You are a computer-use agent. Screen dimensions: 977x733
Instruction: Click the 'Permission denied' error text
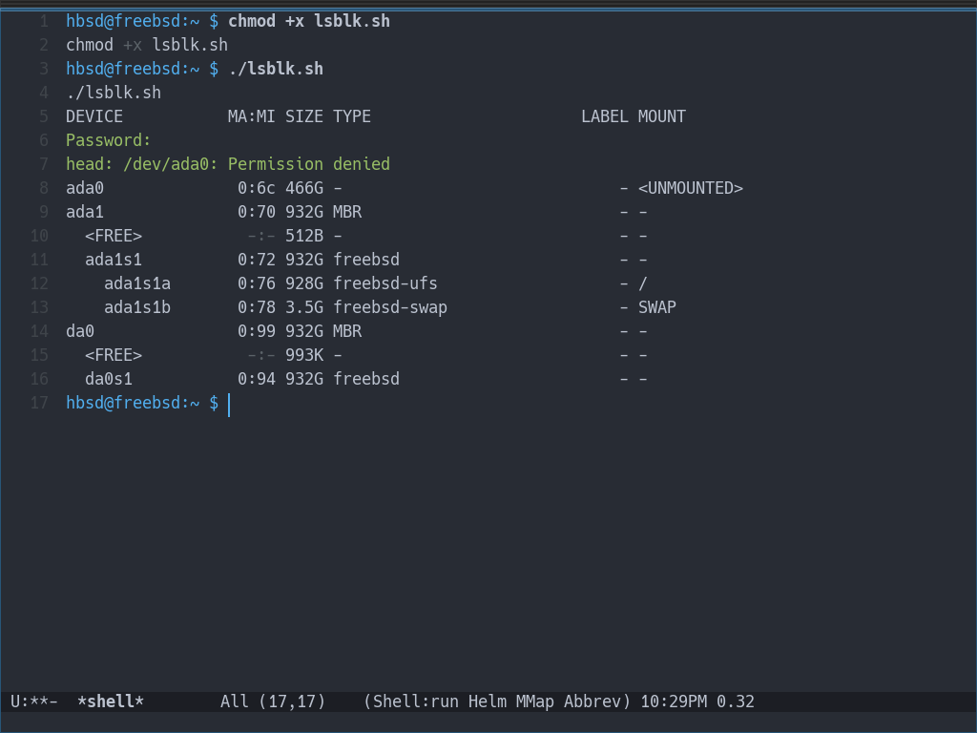pyautogui.click(x=309, y=164)
